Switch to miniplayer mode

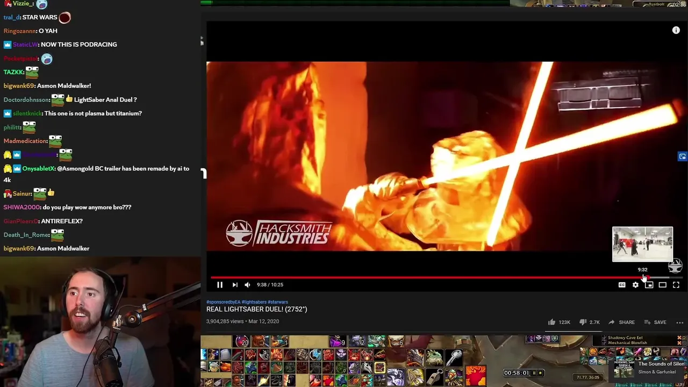click(x=649, y=285)
